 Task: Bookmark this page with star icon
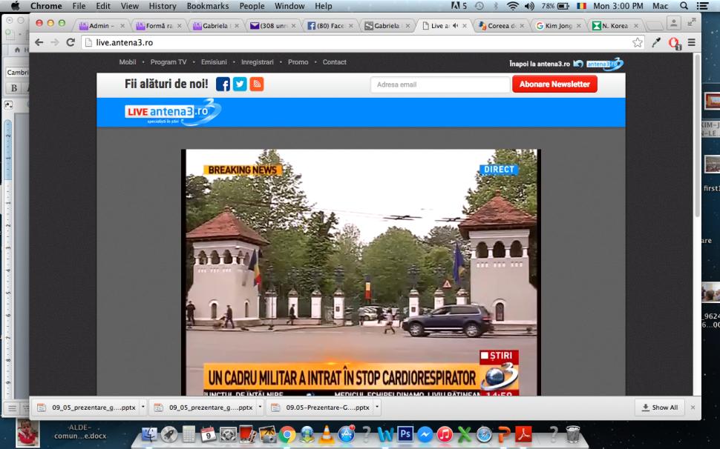(x=638, y=43)
